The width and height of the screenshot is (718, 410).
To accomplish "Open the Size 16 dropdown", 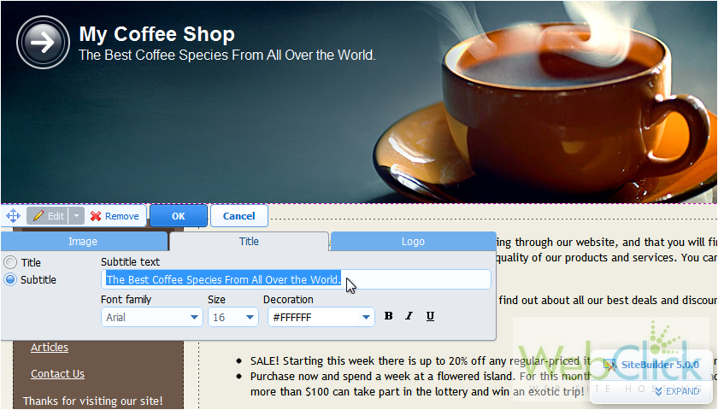I will click(x=233, y=317).
